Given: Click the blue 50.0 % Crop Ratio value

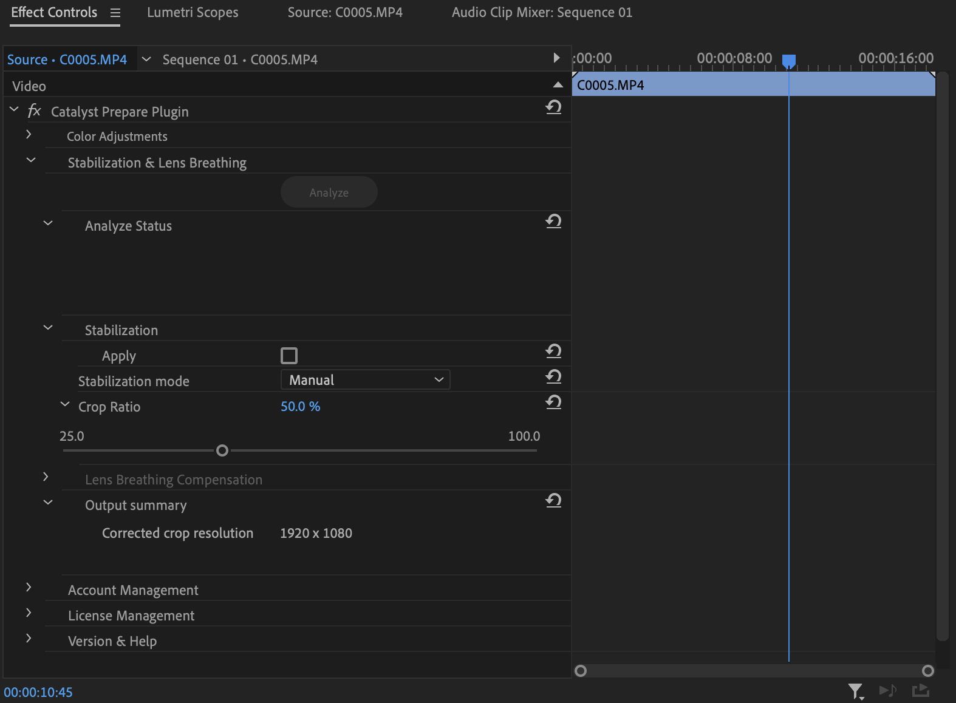Looking at the screenshot, I should coord(300,407).
